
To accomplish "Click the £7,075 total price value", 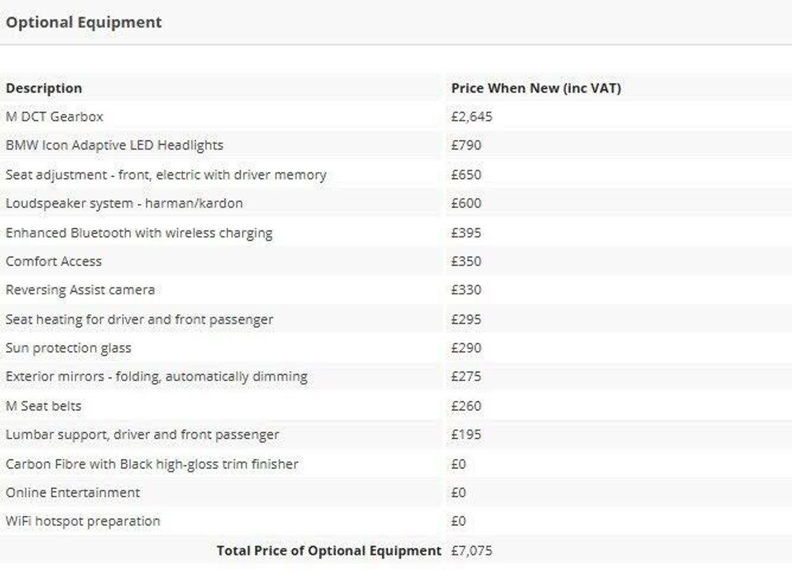I will (471, 551).
